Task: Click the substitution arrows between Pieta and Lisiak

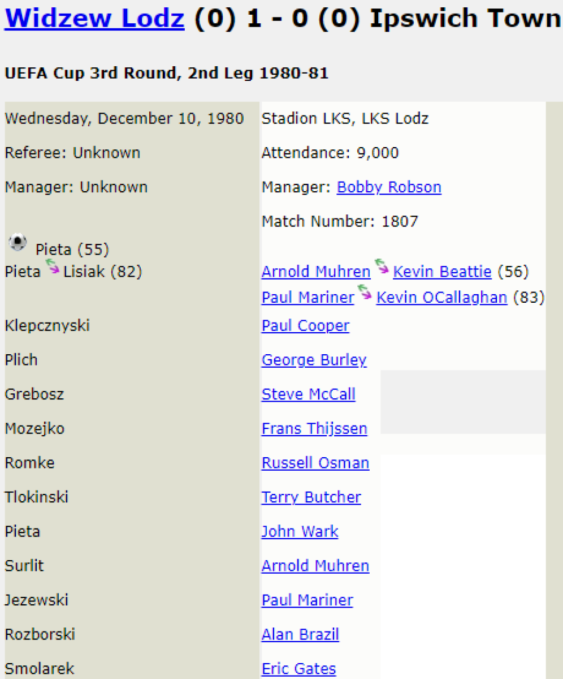Action: (53, 267)
